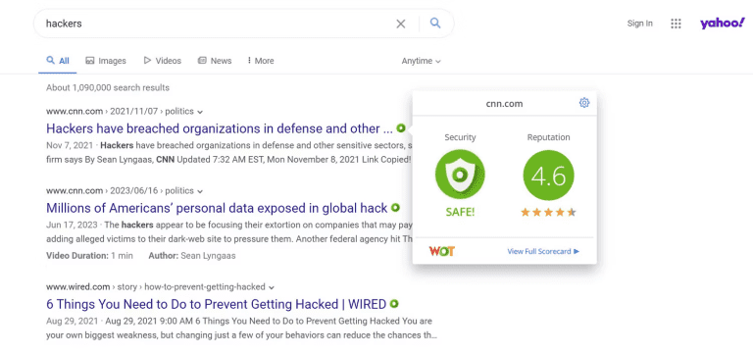Clear the search box with X icon

point(400,24)
